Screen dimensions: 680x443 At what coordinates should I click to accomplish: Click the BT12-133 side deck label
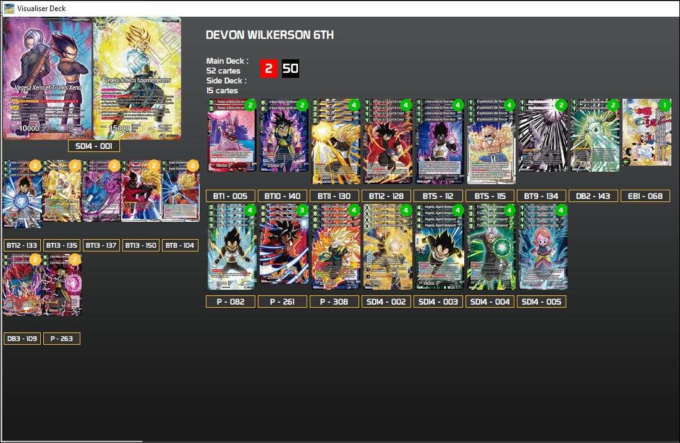point(20,245)
